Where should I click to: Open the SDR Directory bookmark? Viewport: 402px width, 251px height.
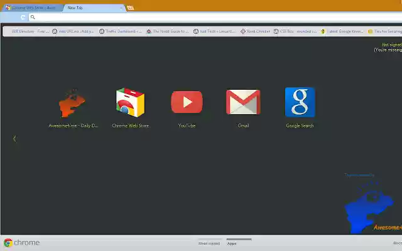[30, 31]
